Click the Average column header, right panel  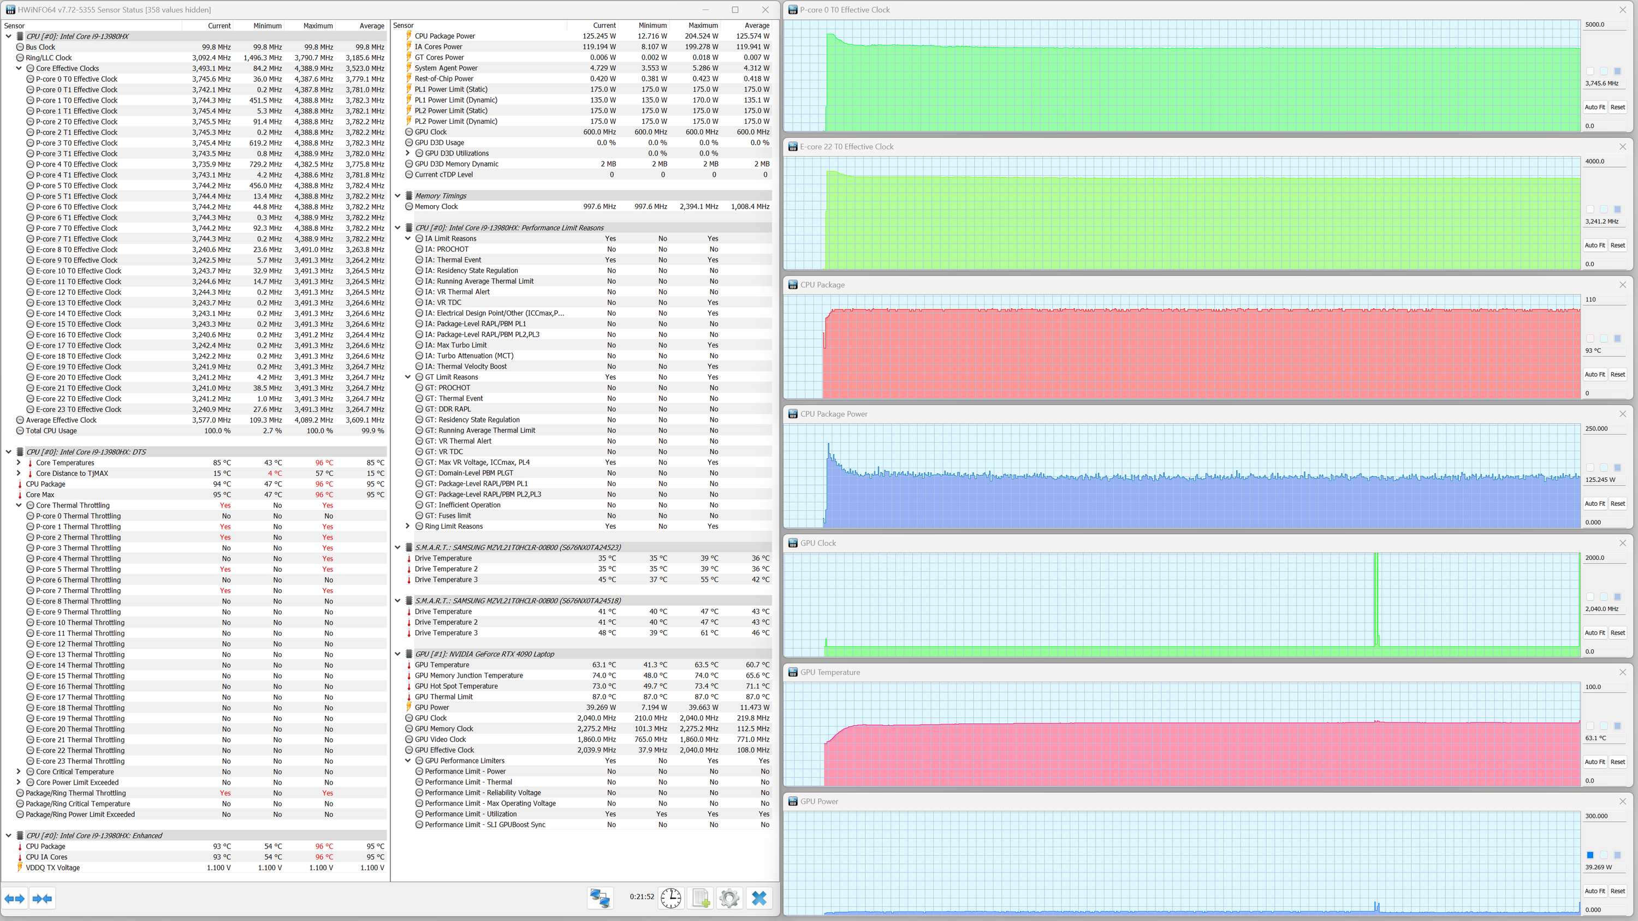pos(756,26)
